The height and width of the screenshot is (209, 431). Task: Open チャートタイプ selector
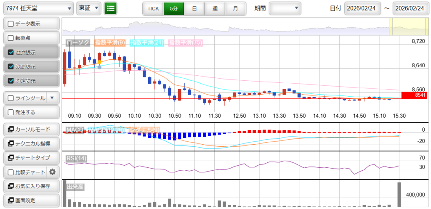click(x=31, y=158)
